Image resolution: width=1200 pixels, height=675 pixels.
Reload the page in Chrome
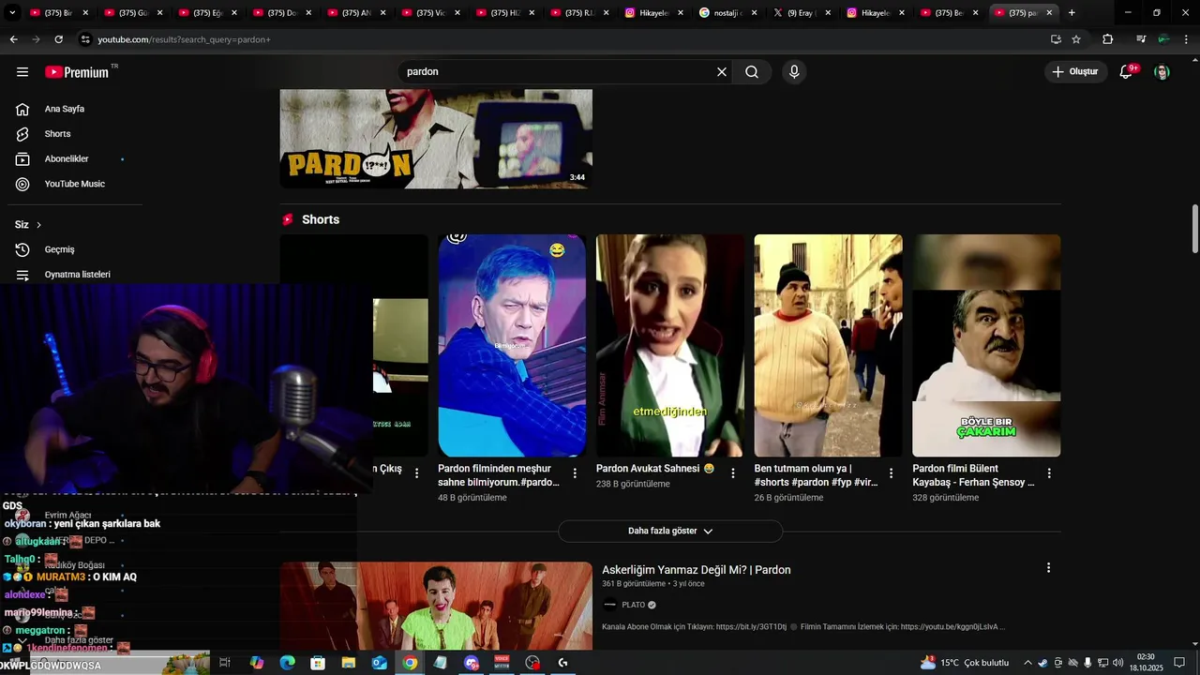(58, 39)
